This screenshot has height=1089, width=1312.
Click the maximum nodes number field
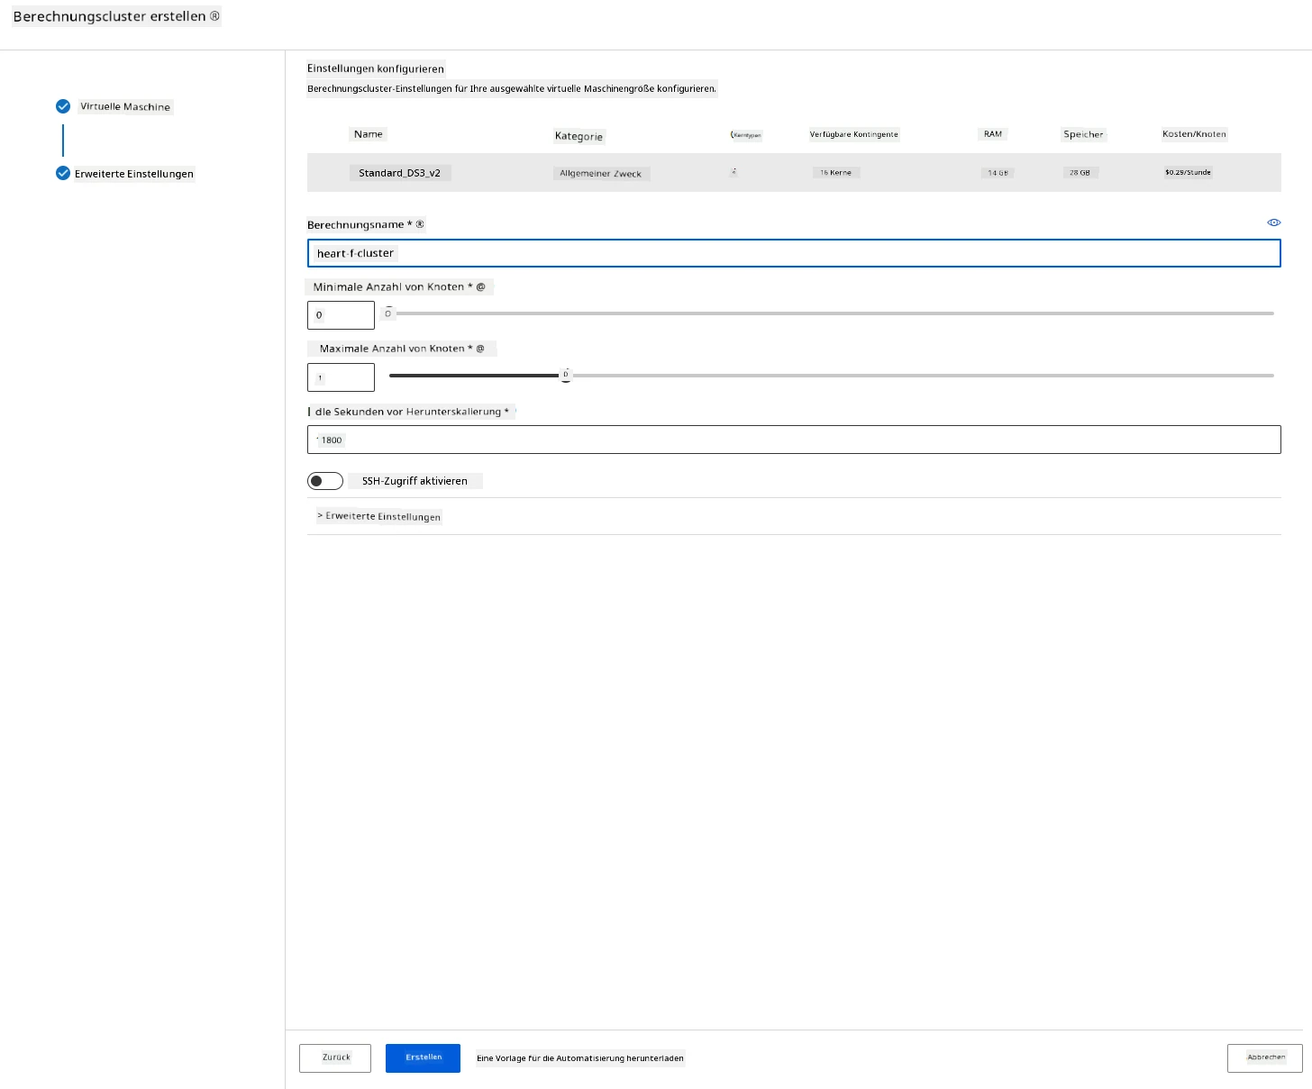click(341, 377)
